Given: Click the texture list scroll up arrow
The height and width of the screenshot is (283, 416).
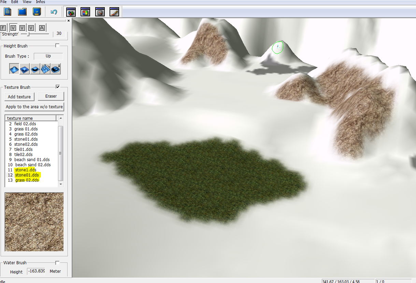Looking at the screenshot, I should (61, 118).
